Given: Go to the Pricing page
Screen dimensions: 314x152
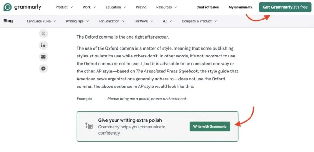Looking at the screenshot, I should [141, 7].
